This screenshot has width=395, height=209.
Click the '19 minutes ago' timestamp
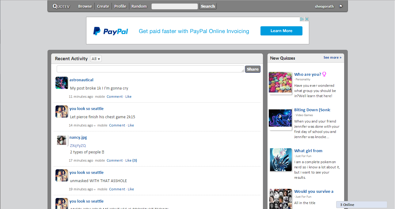tap(81, 189)
